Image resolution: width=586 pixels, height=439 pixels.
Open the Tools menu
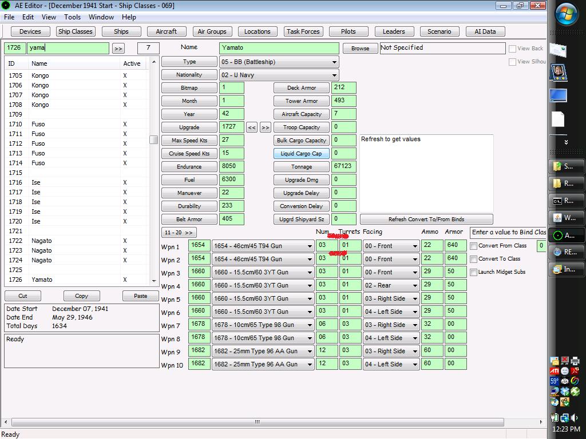pyautogui.click(x=72, y=17)
